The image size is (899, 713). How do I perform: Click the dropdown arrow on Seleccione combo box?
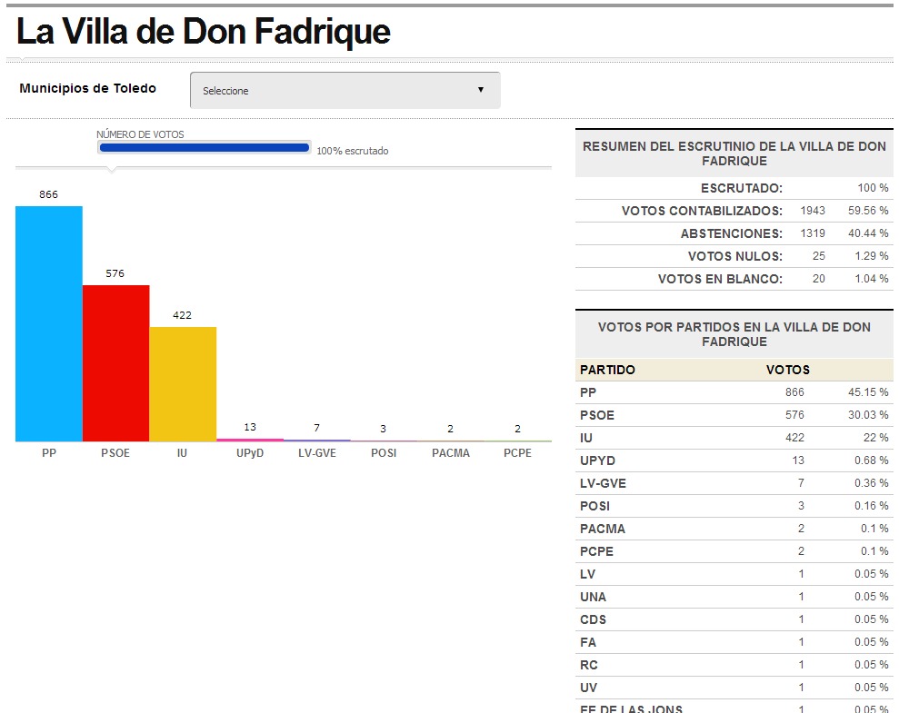point(482,90)
